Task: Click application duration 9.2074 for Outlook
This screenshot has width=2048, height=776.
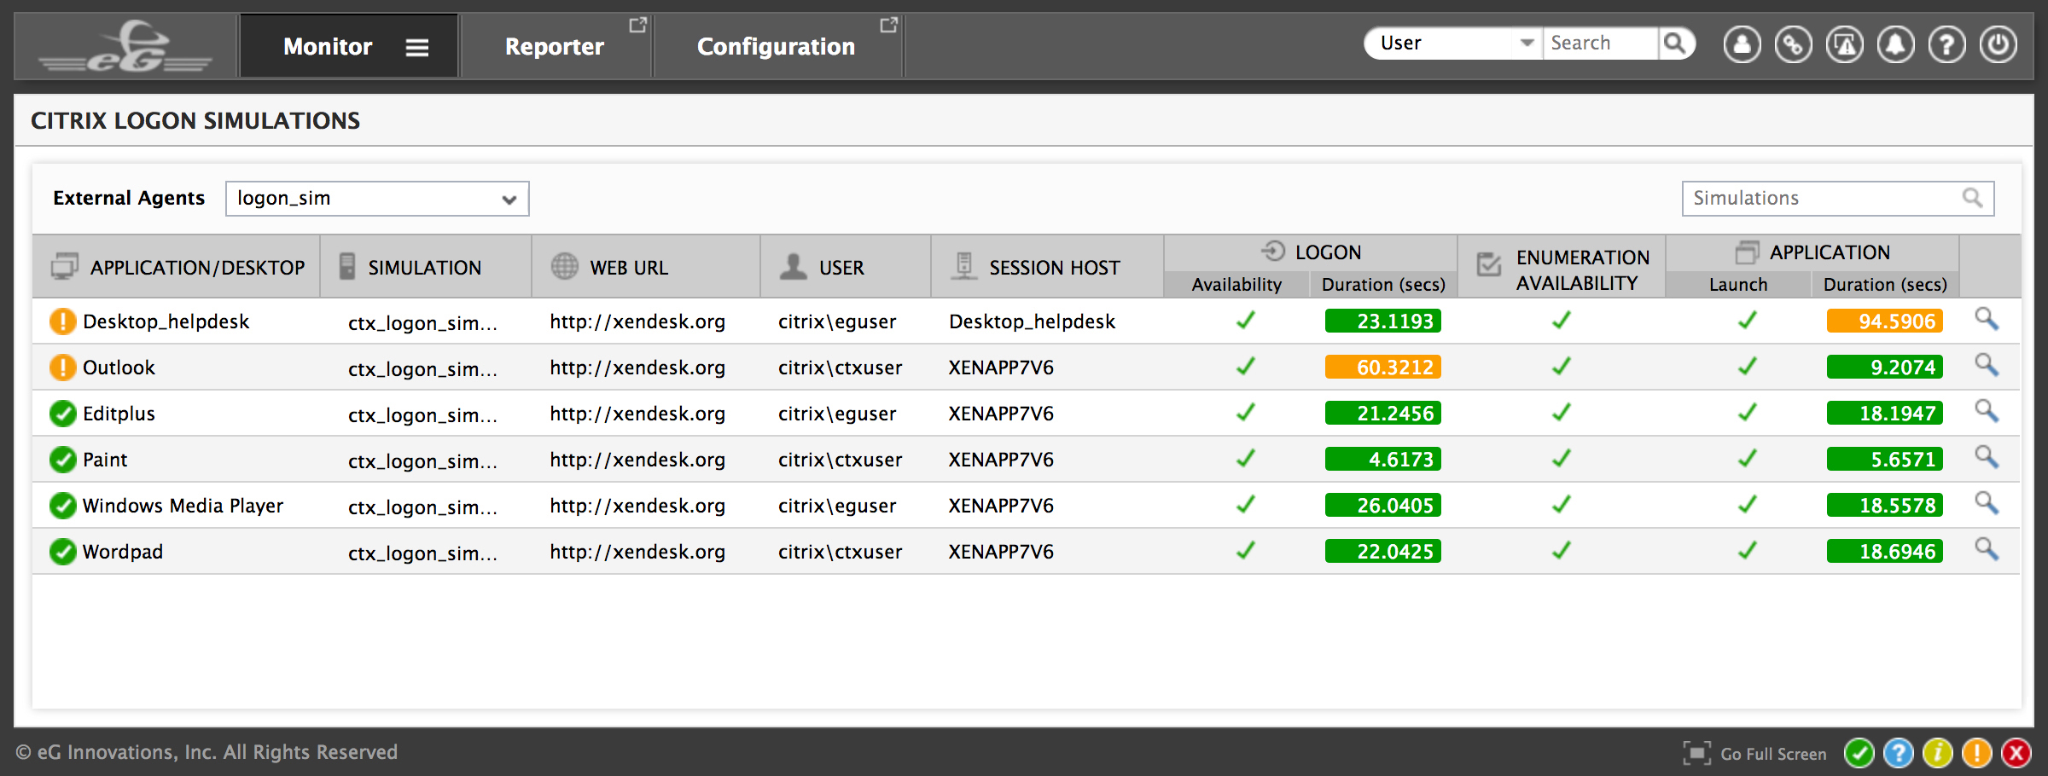Action: 1885,368
